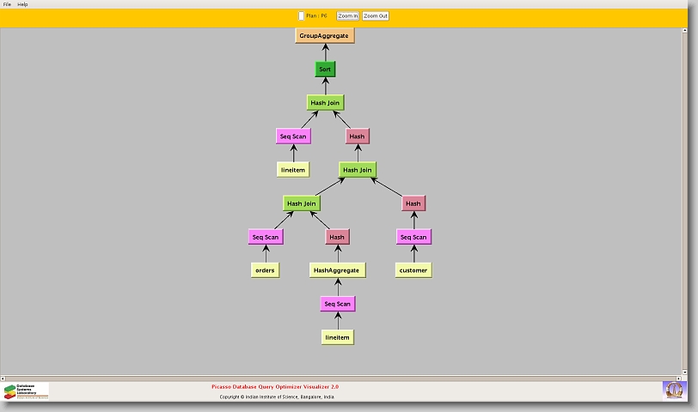The width and height of the screenshot is (698, 412).
Task: Click the customer table node
Action: [x=413, y=270]
